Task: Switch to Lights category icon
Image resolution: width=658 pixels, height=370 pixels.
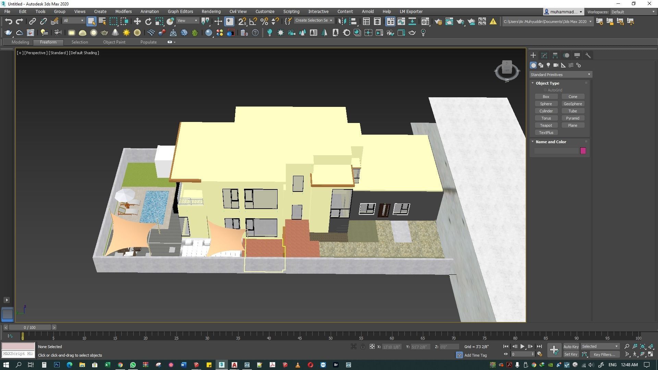Action: [548, 65]
